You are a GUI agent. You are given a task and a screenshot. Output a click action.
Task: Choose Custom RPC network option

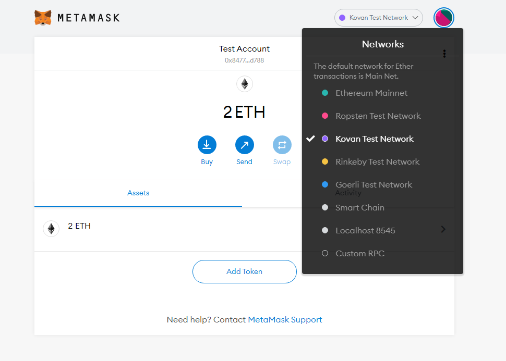359,254
